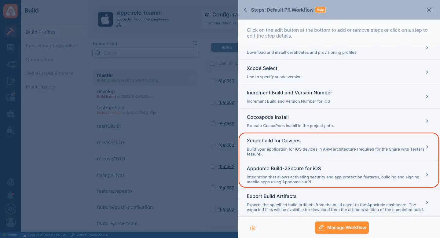The width and height of the screenshot is (440, 238).
Task: Open the sidebar branching-flow module icon
Action: 11,64
